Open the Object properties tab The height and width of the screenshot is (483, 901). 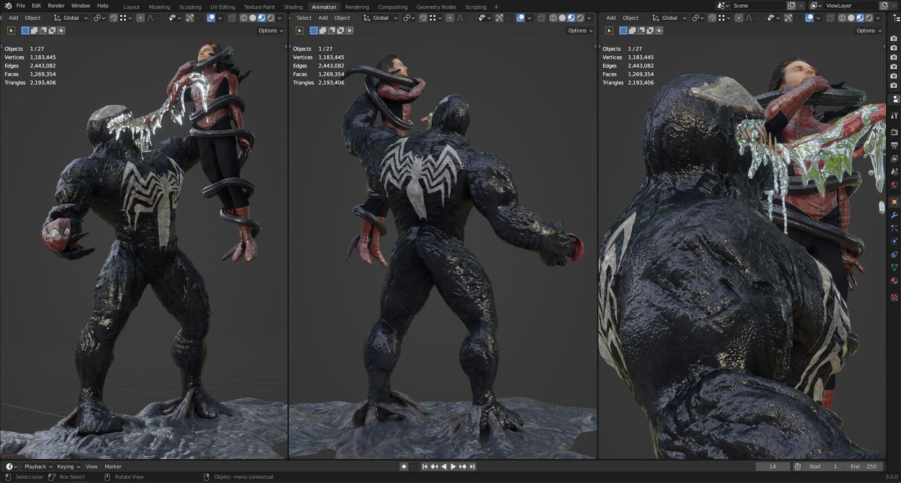(894, 202)
